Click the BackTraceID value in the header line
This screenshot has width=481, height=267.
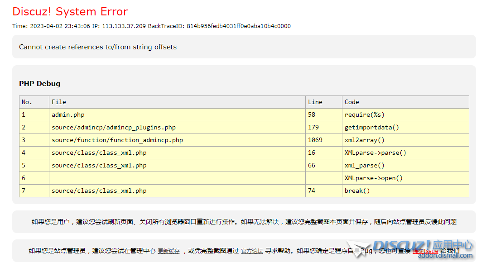pyautogui.click(x=239, y=26)
